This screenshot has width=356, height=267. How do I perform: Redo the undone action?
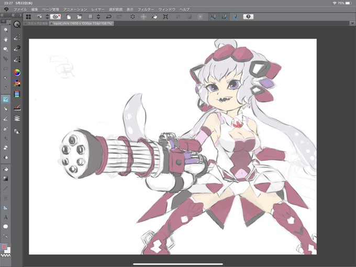pos(119,17)
